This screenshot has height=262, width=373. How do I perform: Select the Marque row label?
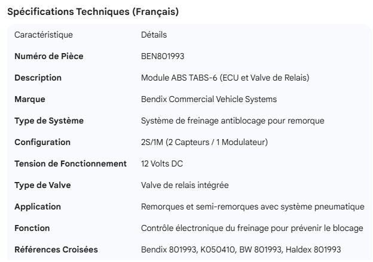pyautogui.click(x=30, y=99)
